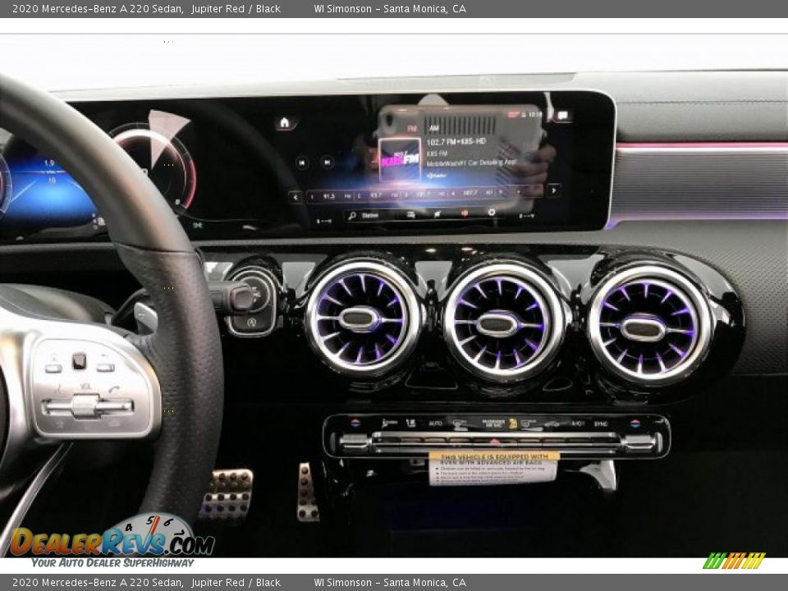Tap the next station button on the screen

coord(328,163)
